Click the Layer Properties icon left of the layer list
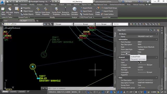Viewport: 167px width, 94px height. (x=3, y=24)
